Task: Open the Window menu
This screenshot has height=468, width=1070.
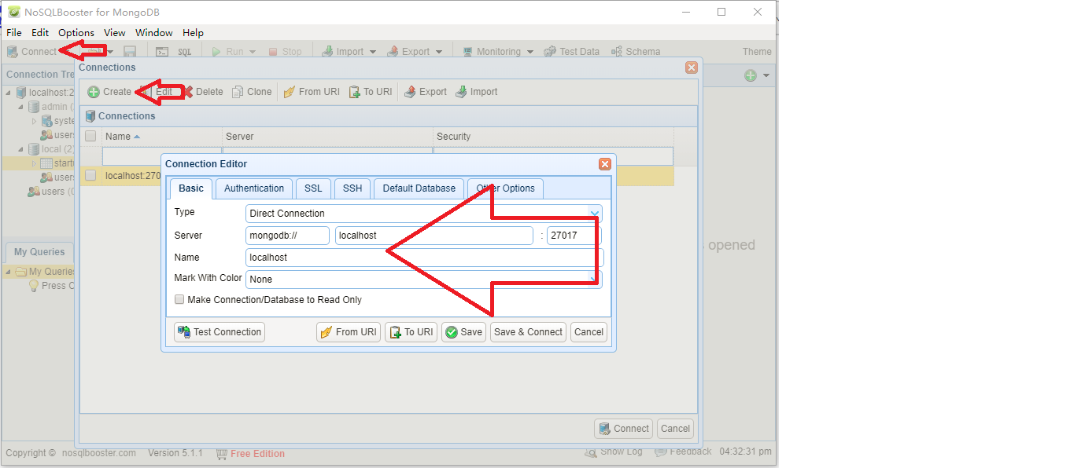Action: (154, 32)
